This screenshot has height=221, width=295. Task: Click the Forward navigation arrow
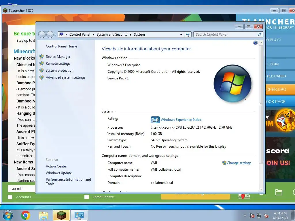tap(50, 35)
